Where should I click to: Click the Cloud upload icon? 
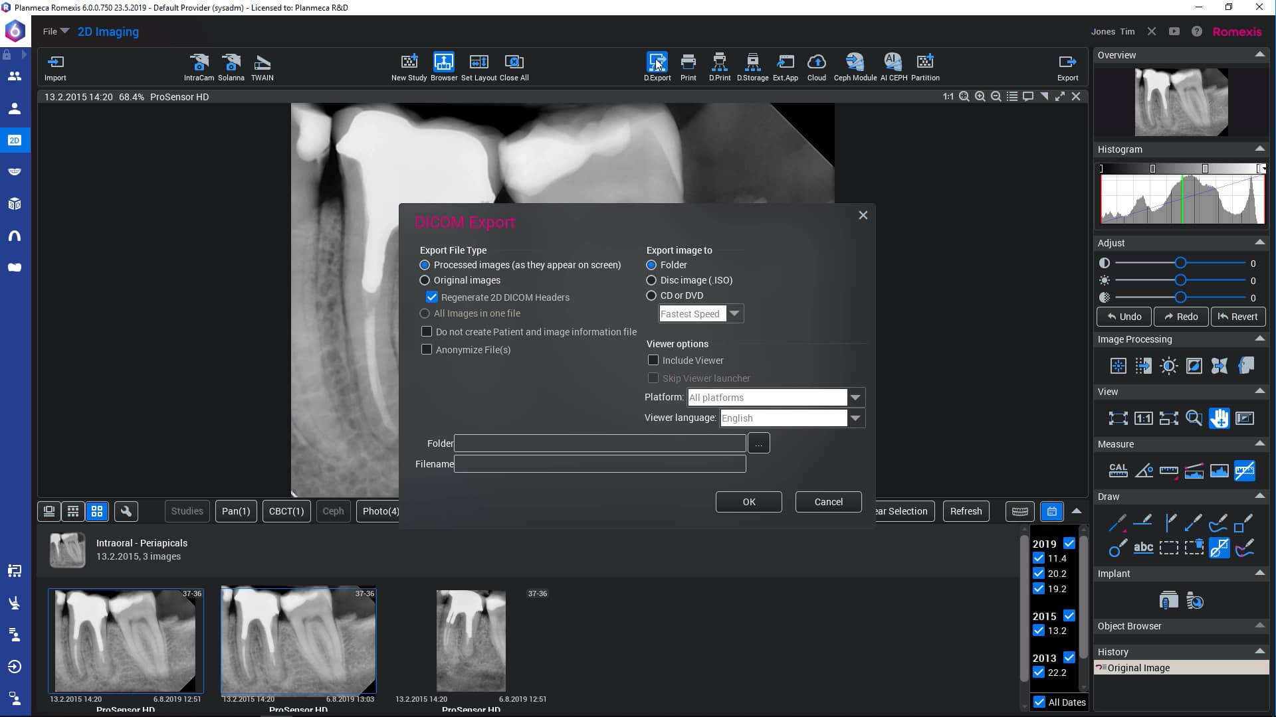[817, 63]
